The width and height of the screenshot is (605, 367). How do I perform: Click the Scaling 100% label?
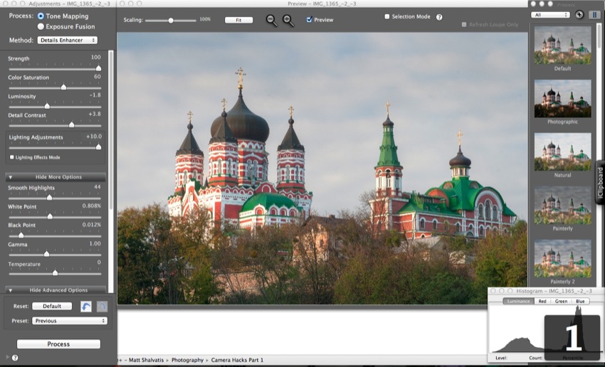point(205,19)
